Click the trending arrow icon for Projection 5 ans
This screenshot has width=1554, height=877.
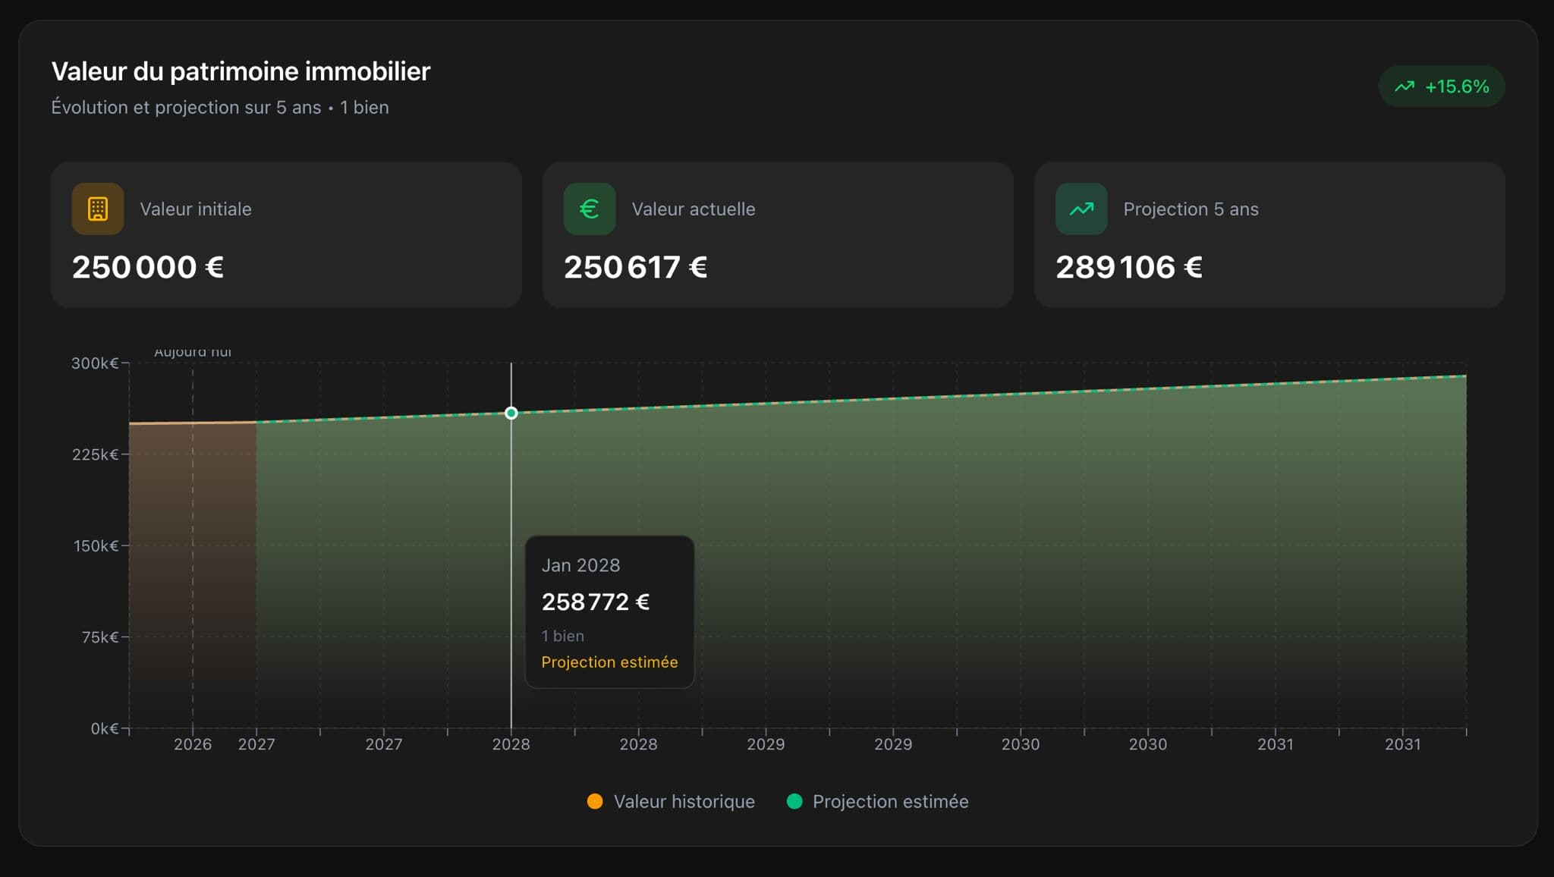tap(1081, 209)
